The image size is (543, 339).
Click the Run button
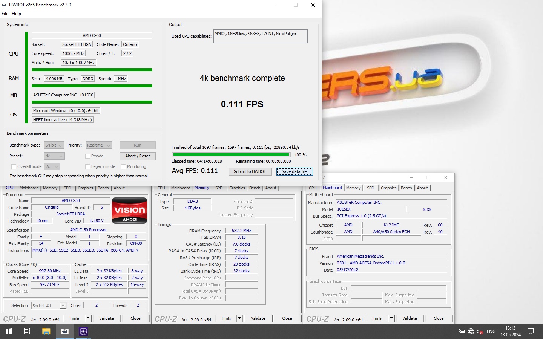138,145
